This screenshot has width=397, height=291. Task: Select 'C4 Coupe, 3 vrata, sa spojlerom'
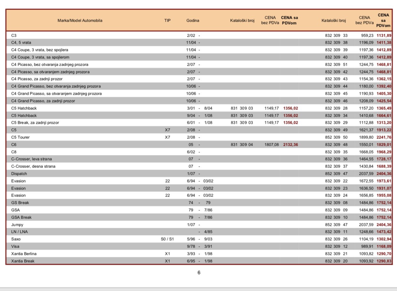pos(40,57)
